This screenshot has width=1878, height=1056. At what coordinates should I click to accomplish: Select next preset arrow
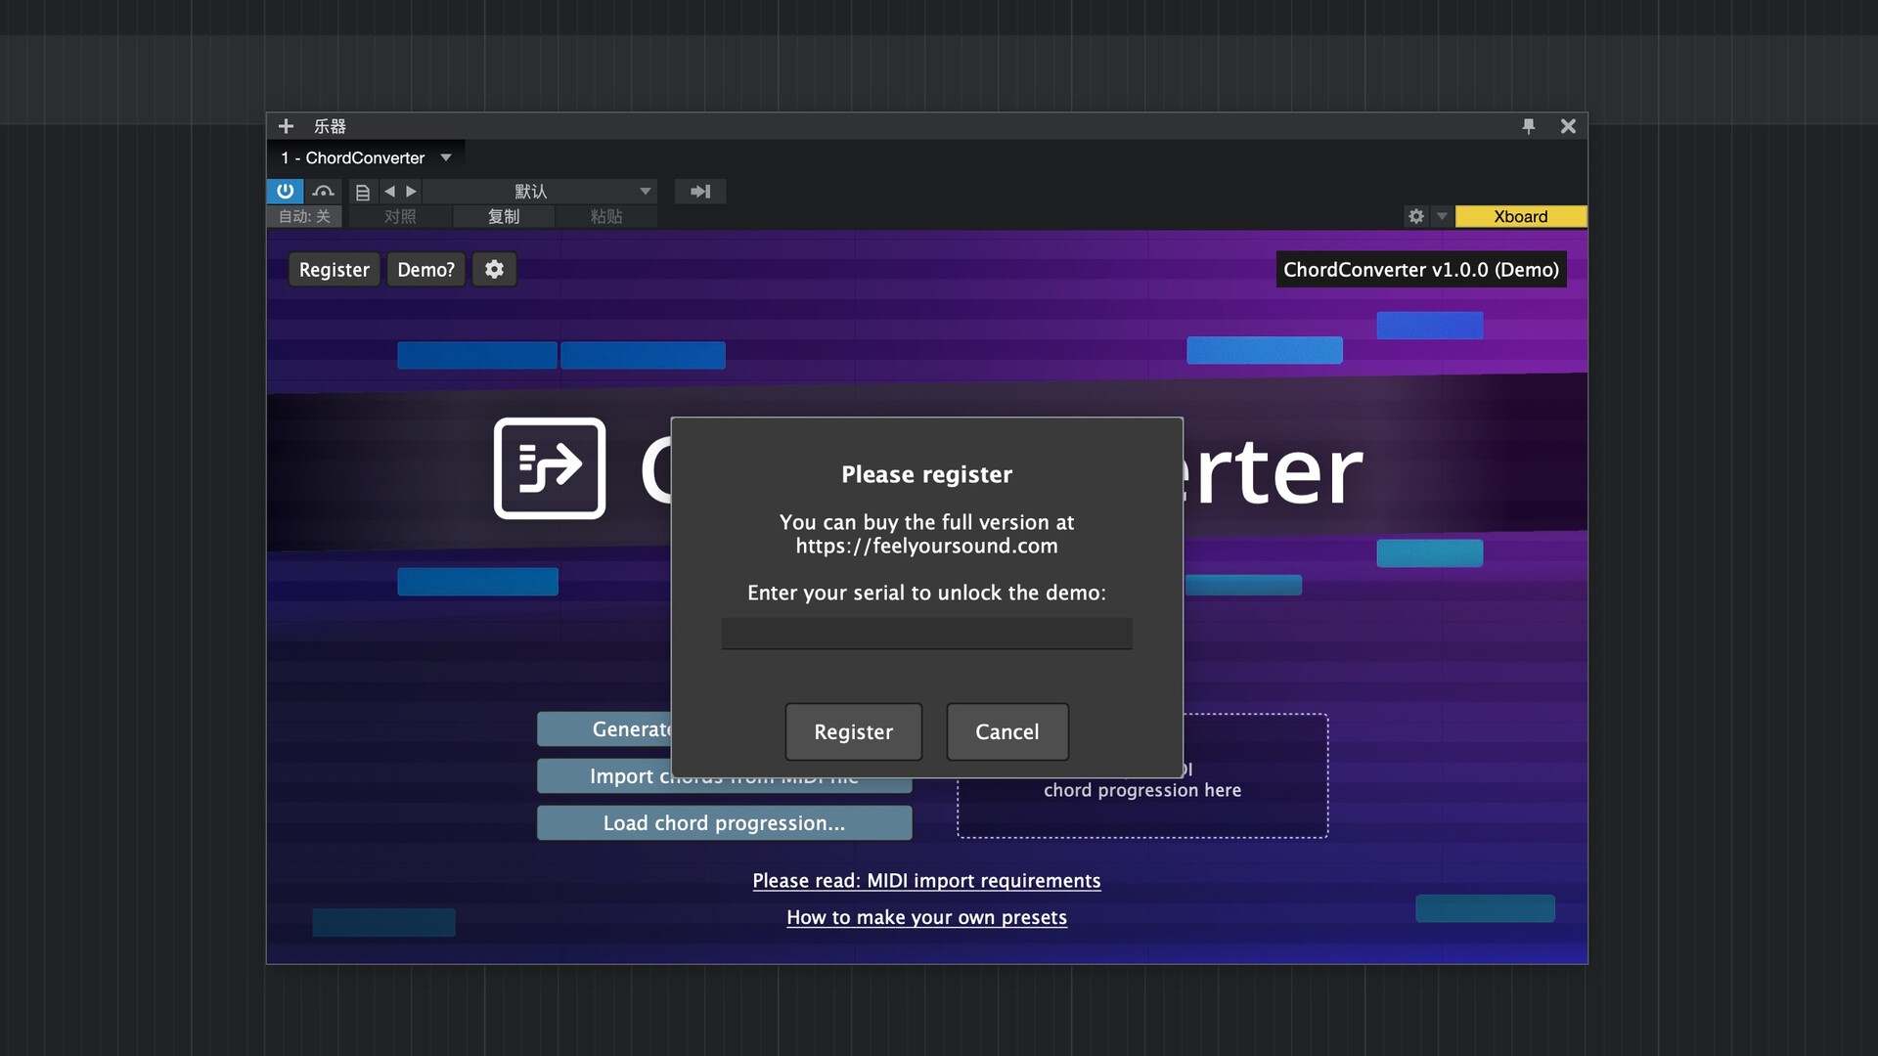[411, 192]
